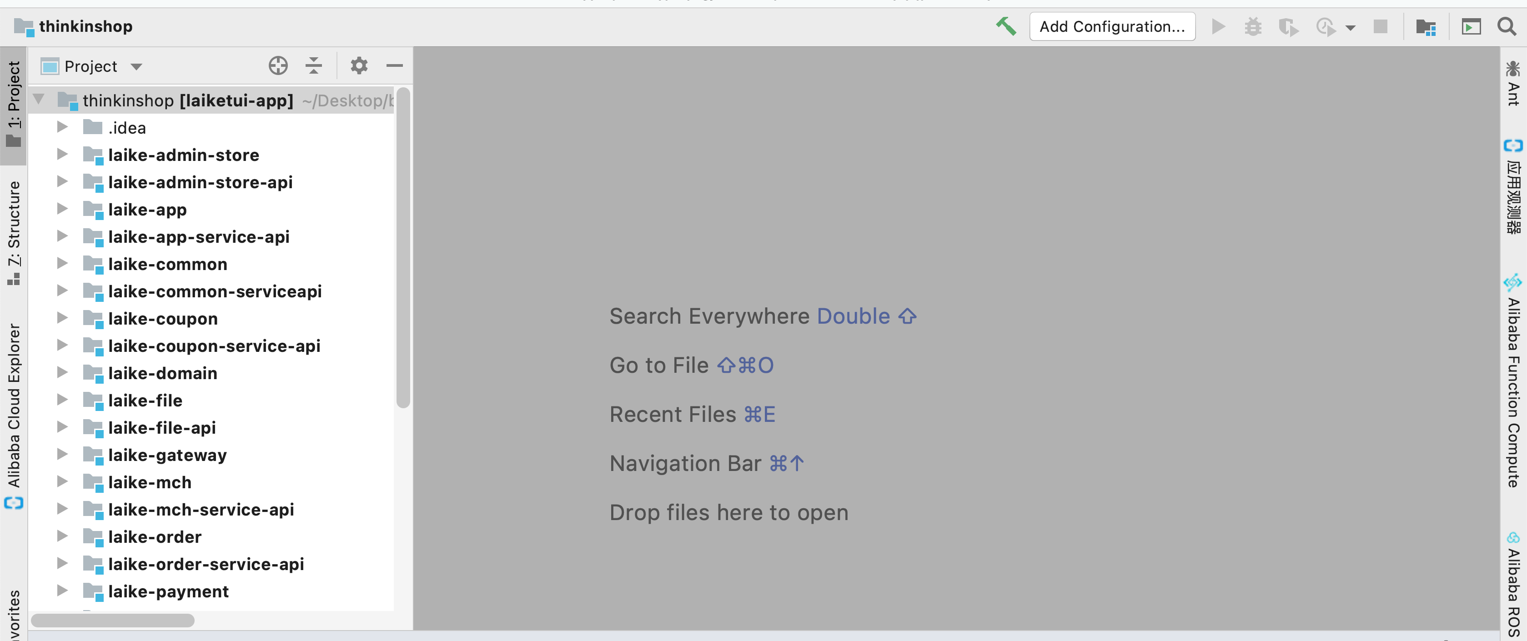Viewport: 1527px width, 641px height.
Task: Click the Project view window icon
Action: [x=50, y=66]
